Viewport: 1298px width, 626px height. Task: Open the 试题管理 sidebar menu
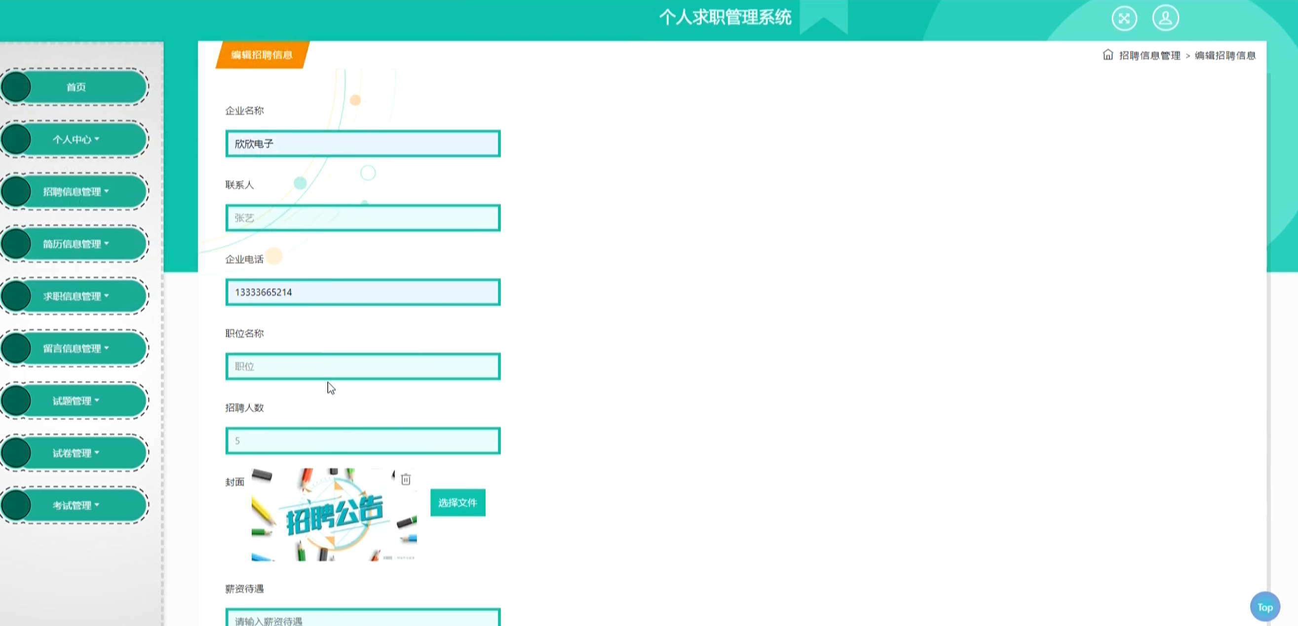pyautogui.click(x=76, y=401)
